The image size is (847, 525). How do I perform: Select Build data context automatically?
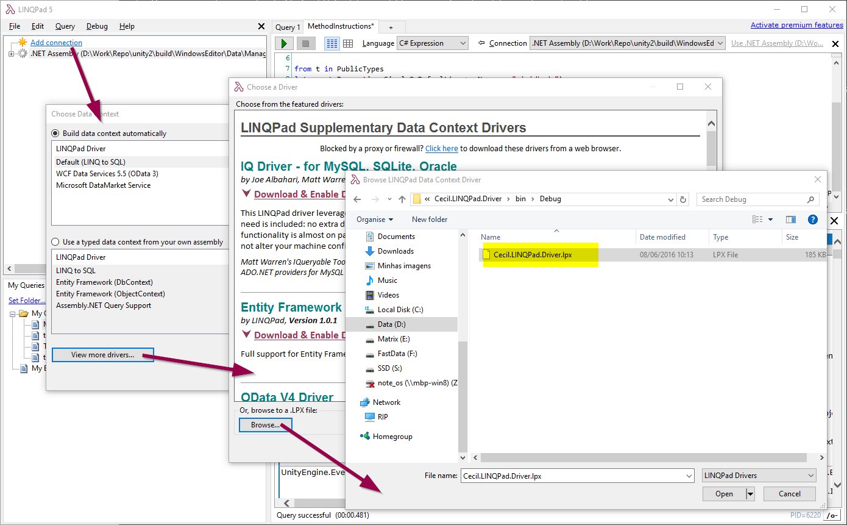click(x=55, y=133)
